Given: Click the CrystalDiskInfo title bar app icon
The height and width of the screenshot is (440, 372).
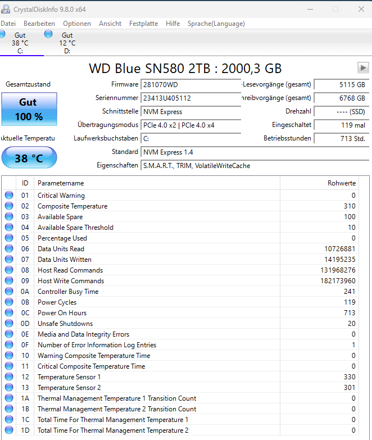Looking at the screenshot, I should (5, 9).
